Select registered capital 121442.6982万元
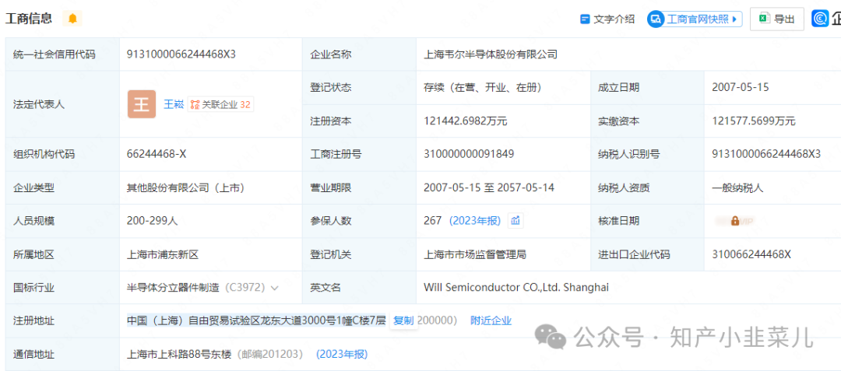Screen dimensions: 841x371 [465, 121]
